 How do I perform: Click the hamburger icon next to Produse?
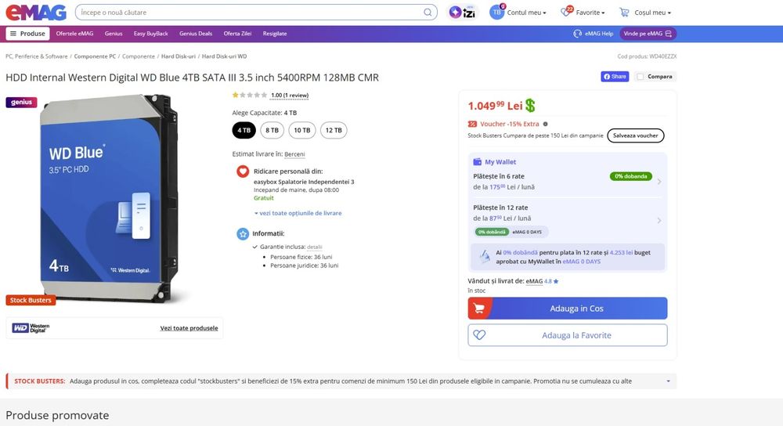13,34
